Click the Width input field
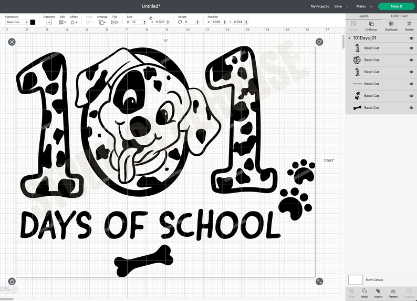 pos(137,23)
